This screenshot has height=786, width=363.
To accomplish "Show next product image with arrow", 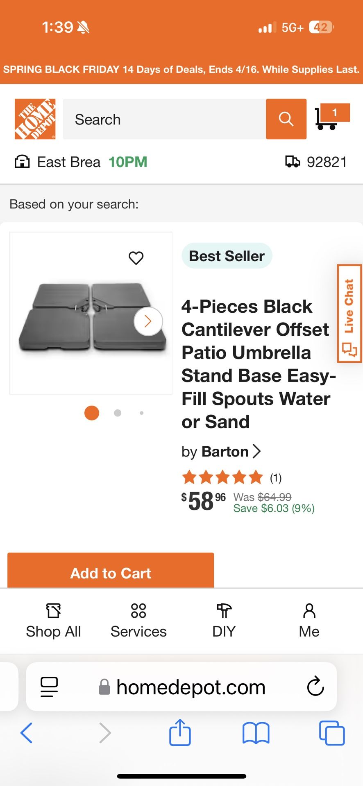I will coord(148,321).
